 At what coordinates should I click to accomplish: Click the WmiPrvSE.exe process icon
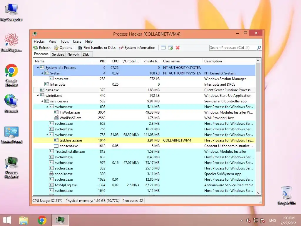coord(56,118)
